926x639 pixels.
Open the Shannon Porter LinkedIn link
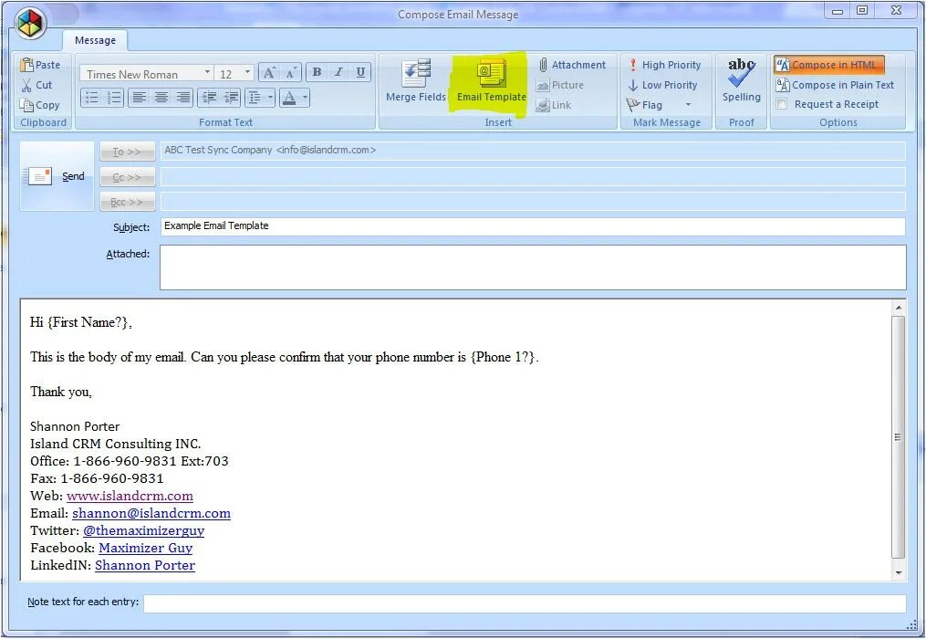coord(145,565)
